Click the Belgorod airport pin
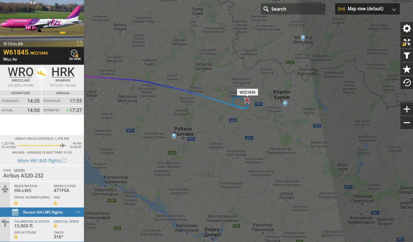The width and height of the screenshot is (413, 242). point(303,38)
